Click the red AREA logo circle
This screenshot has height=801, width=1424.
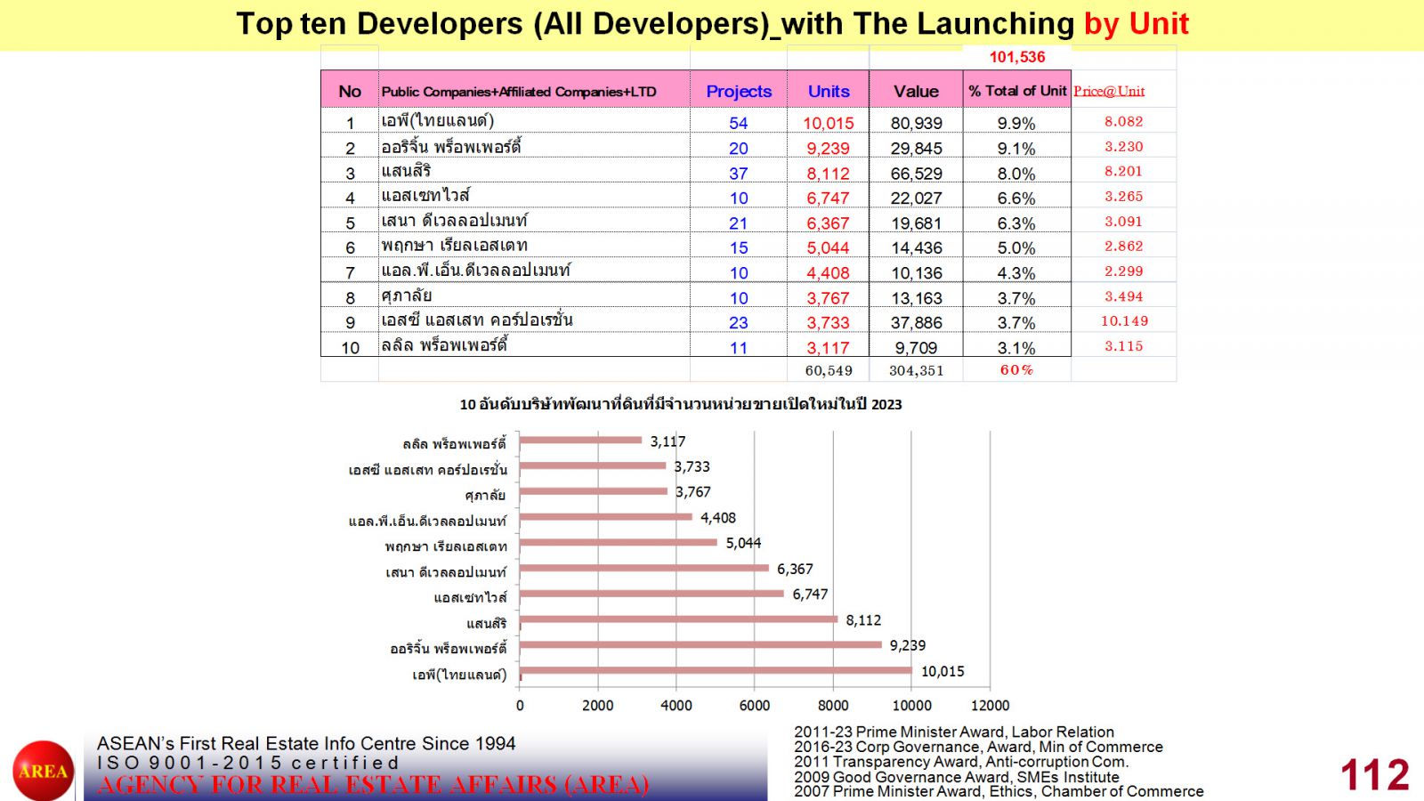tap(43, 771)
